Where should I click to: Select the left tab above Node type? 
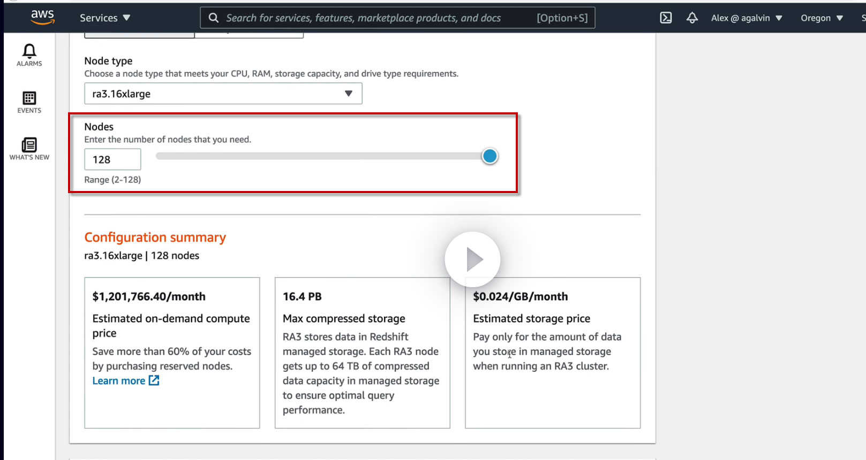(139, 35)
